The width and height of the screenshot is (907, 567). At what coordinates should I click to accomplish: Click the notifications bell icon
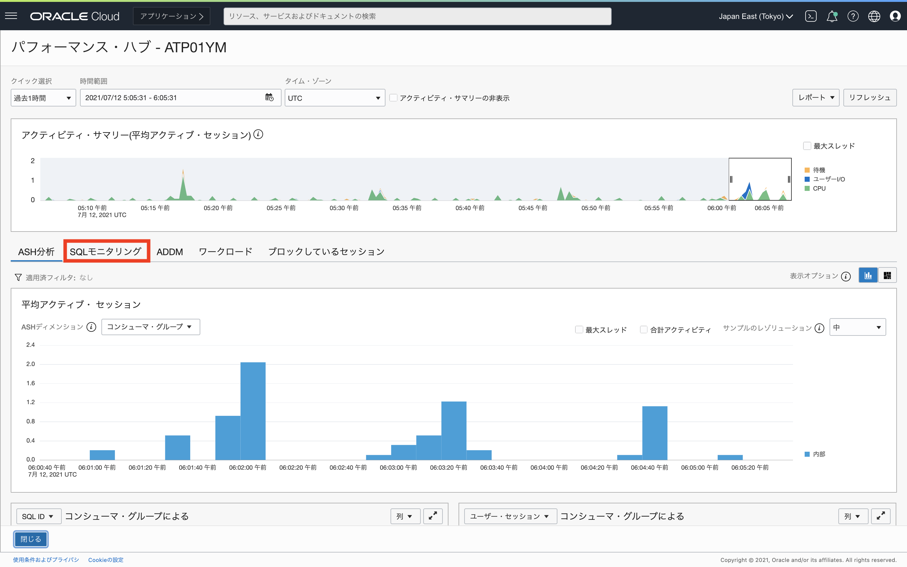832,16
